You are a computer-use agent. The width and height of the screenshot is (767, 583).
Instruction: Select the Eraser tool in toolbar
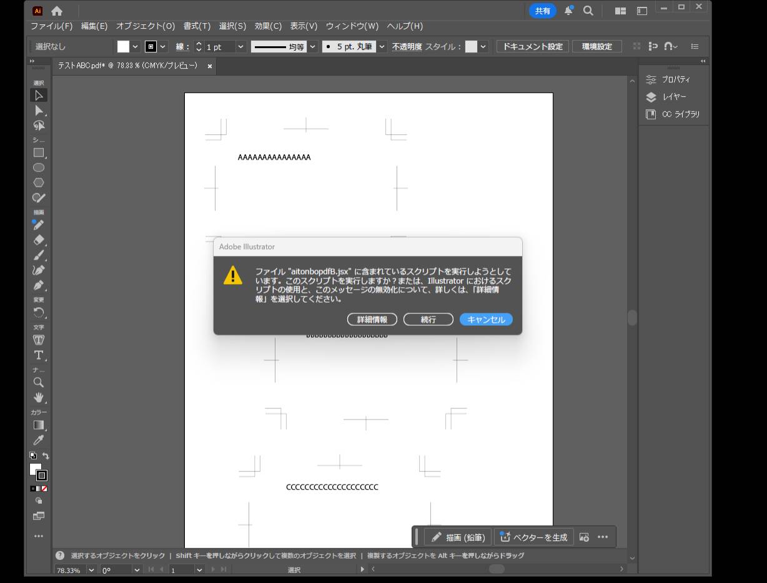click(39, 240)
